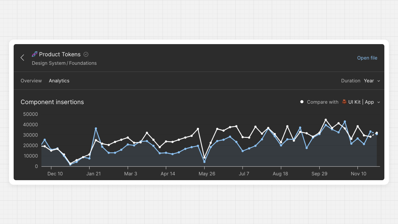The height and width of the screenshot is (224, 398).
Task: Click the Dec 10 label on the x-axis
Action: click(55, 174)
